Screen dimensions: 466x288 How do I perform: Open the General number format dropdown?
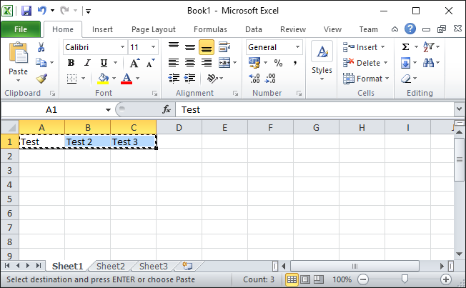[x=297, y=47]
